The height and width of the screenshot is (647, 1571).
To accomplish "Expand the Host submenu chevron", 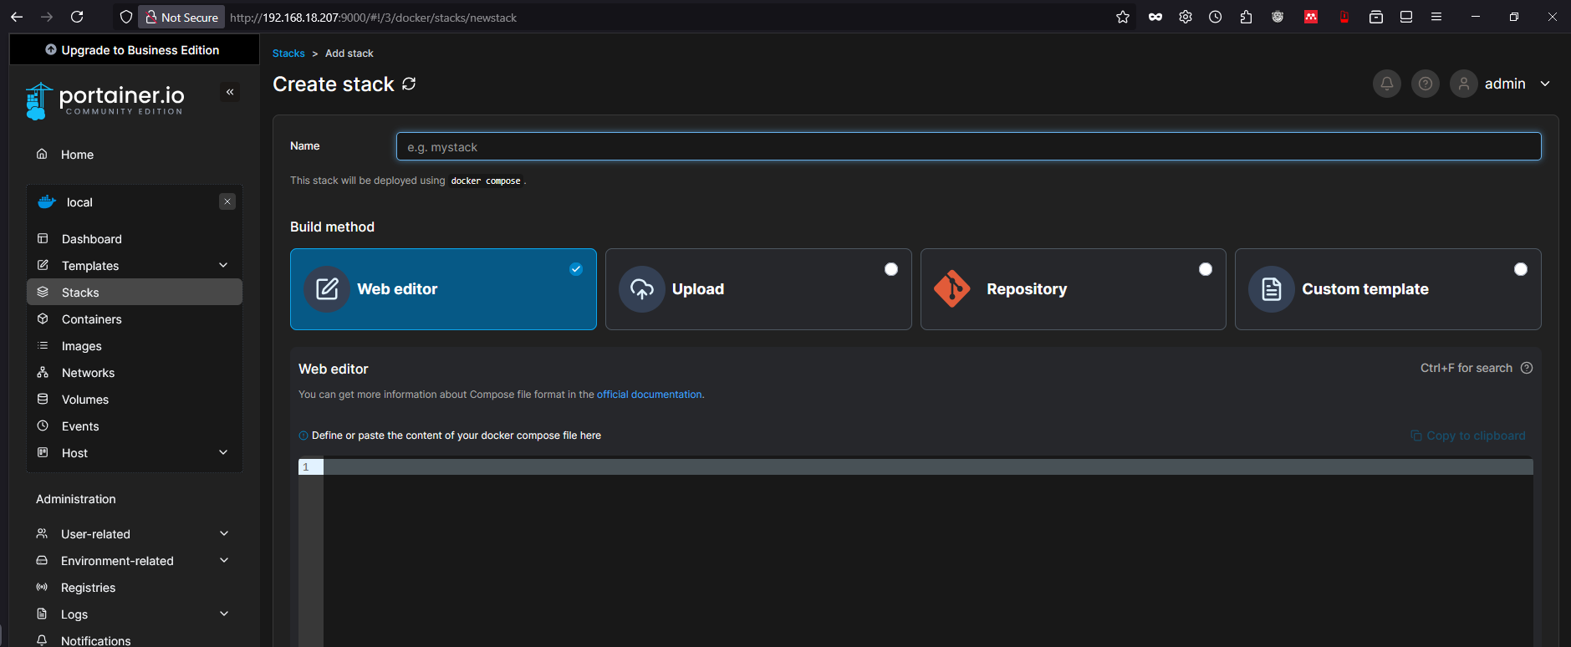I will (223, 452).
